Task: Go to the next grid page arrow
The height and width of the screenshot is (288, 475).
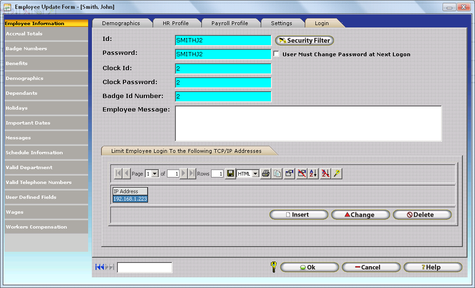Action: (184, 174)
